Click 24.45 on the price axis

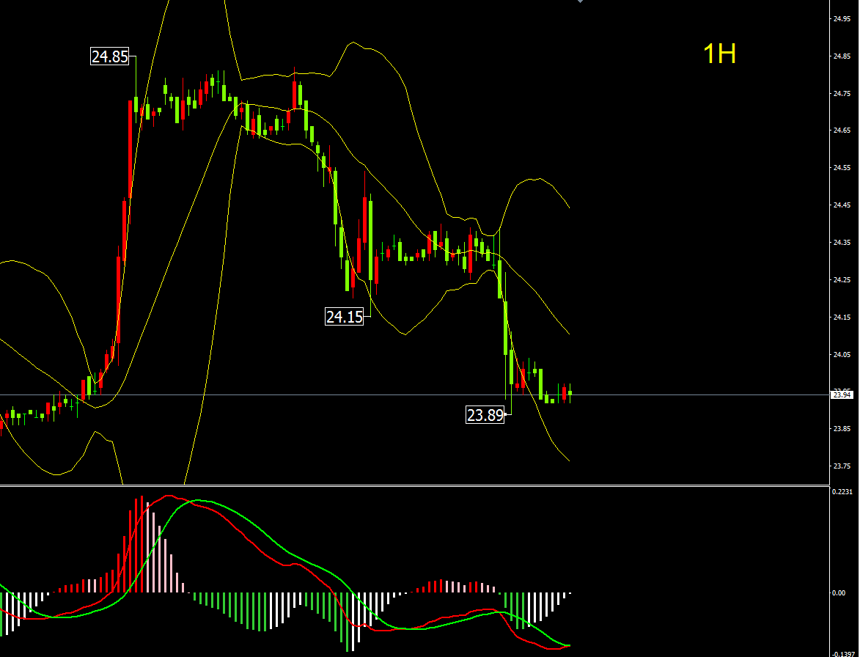point(842,205)
